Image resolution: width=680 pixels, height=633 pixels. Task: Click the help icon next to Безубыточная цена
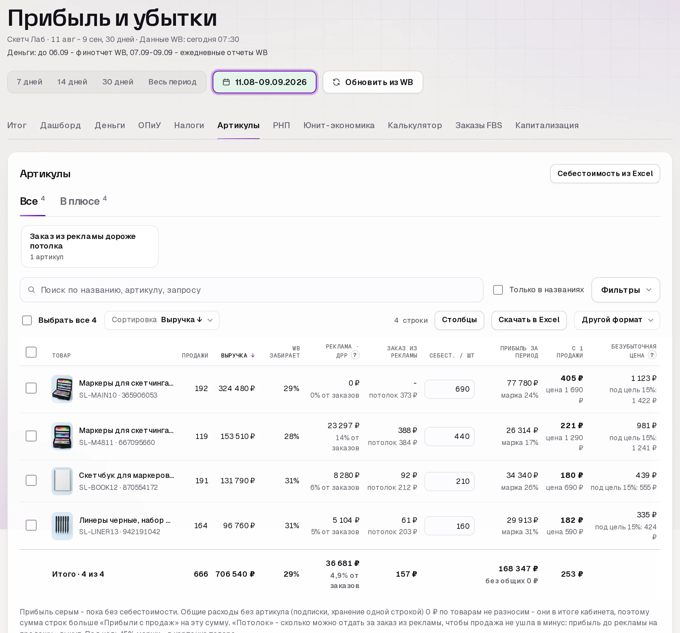pyautogui.click(x=652, y=355)
